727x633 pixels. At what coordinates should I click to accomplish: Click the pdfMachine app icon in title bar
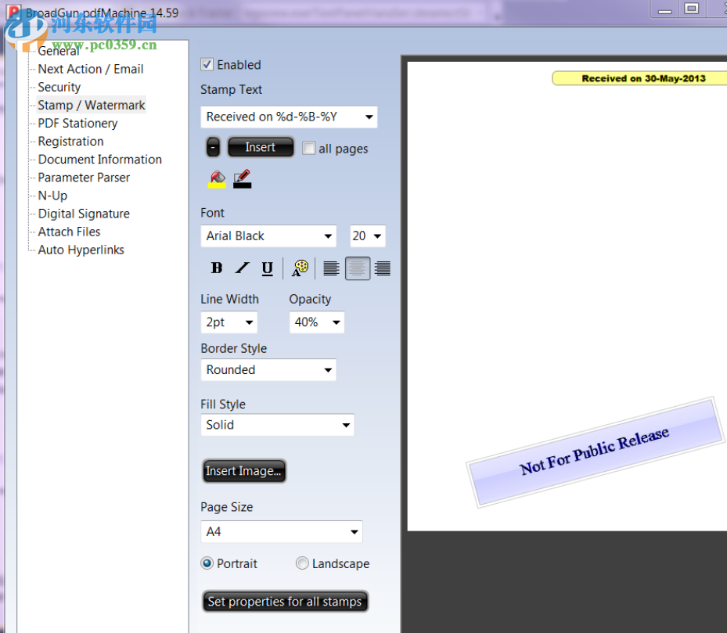click(14, 13)
